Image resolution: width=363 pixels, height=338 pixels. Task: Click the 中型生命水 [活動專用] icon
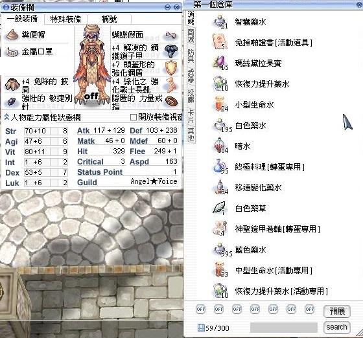(220, 270)
